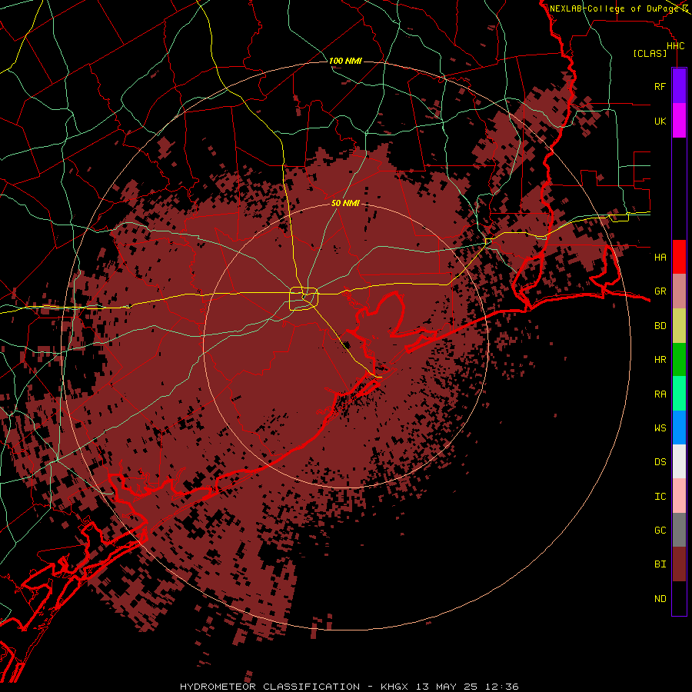Click the BD legend label
This screenshot has width=692, height=692.
[660, 326]
